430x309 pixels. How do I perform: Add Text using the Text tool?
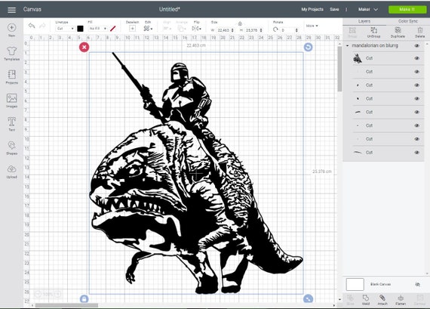pyautogui.click(x=11, y=124)
